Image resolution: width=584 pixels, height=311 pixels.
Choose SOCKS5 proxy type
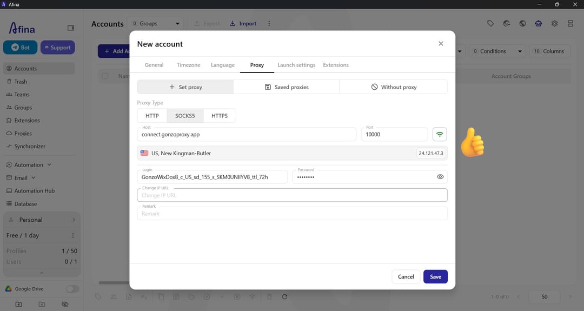185,116
